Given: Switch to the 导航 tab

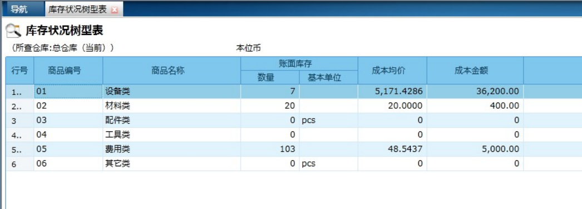Looking at the screenshot, I should click(19, 9).
